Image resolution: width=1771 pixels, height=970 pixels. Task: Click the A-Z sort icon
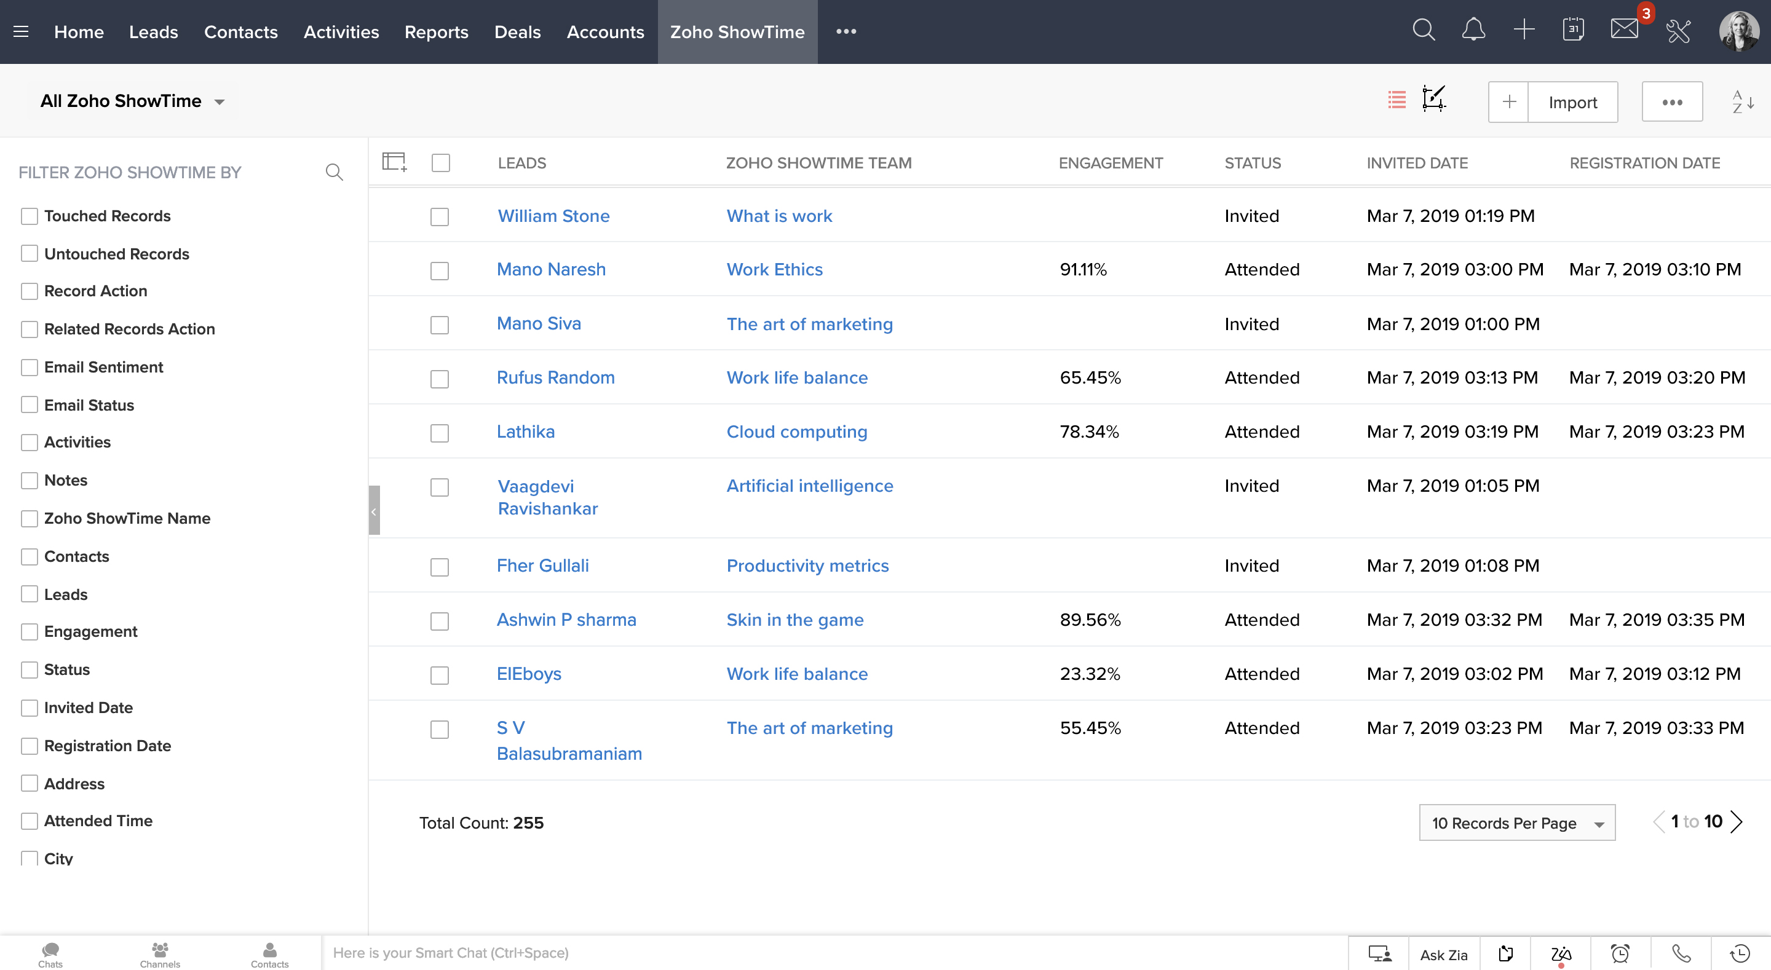pos(1742,102)
